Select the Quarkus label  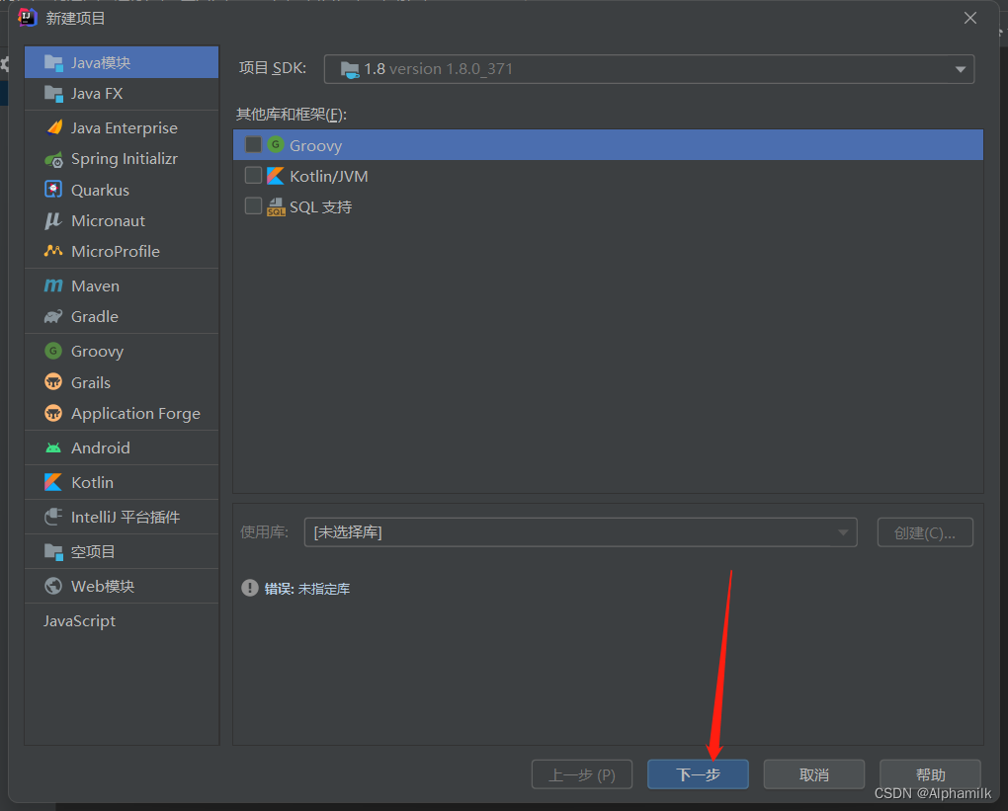pyautogui.click(x=100, y=191)
